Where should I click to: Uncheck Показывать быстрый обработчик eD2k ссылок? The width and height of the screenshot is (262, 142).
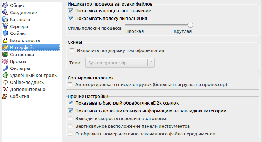[x=70, y=103]
